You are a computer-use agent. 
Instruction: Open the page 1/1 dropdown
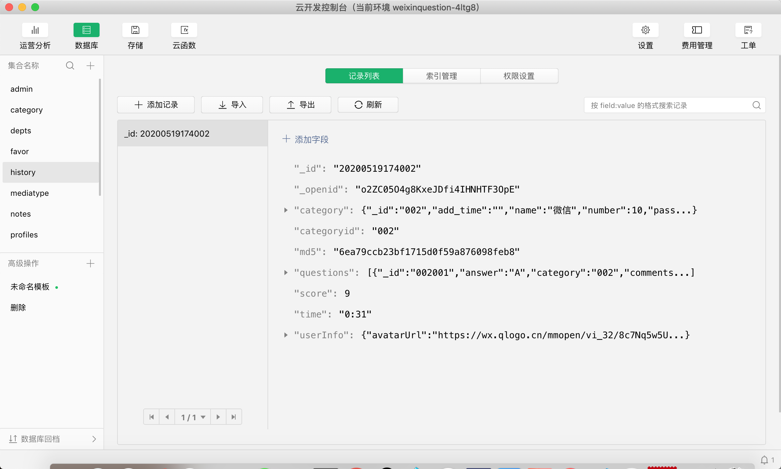click(x=193, y=417)
